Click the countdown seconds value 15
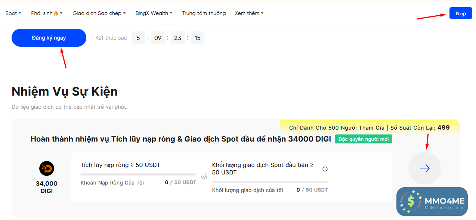 click(x=198, y=38)
